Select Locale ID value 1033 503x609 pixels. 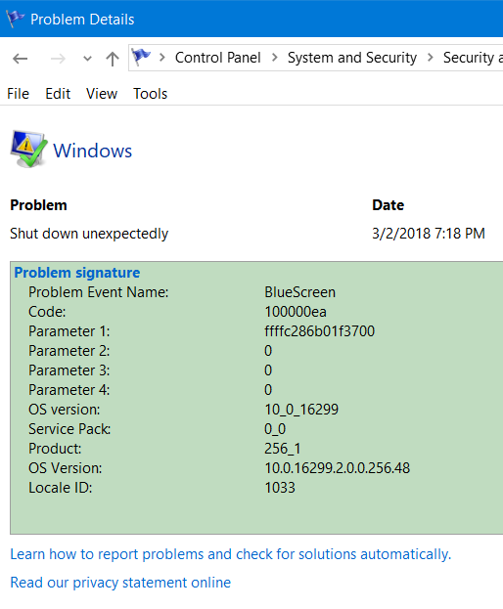280,488
